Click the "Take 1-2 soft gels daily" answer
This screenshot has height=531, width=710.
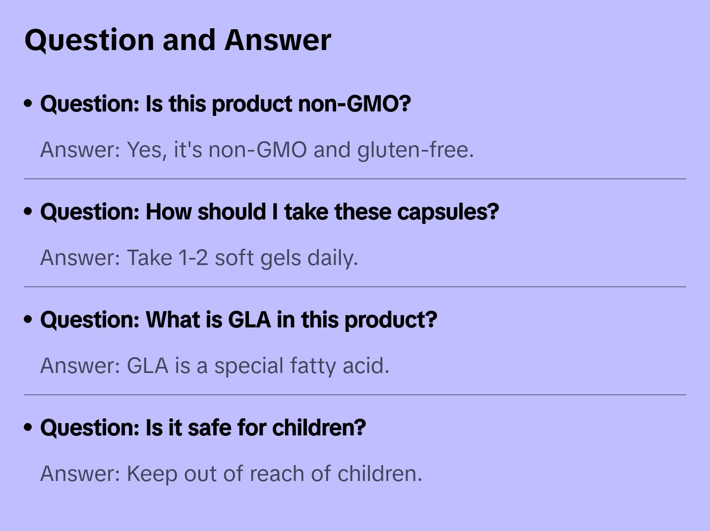click(x=199, y=258)
